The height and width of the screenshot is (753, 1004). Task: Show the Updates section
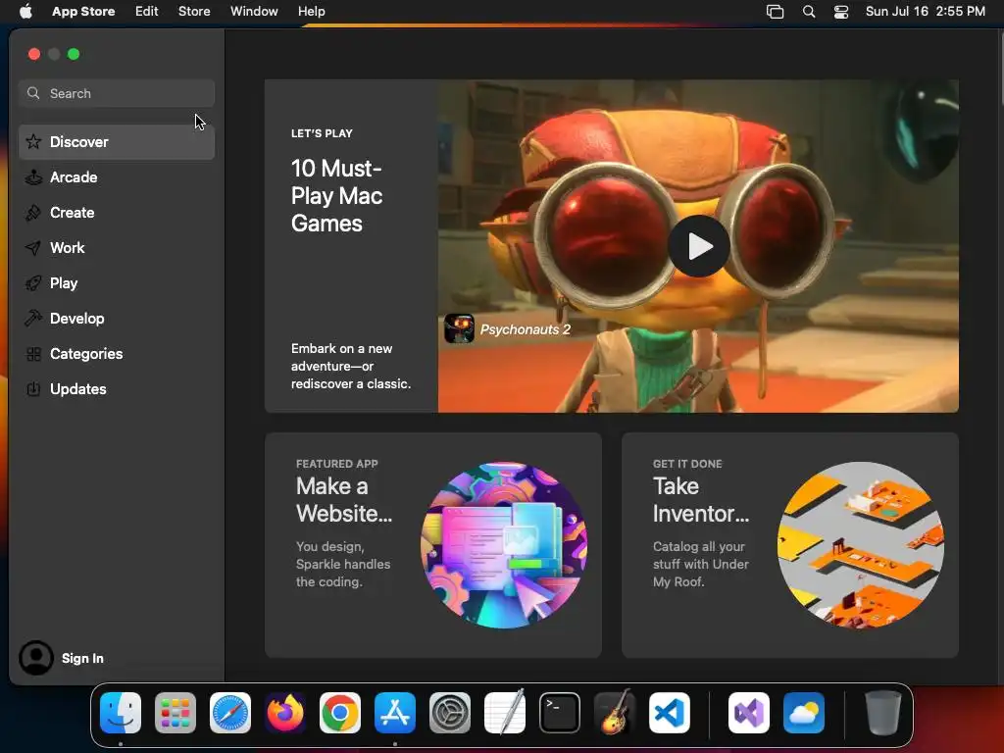(117, 388)
